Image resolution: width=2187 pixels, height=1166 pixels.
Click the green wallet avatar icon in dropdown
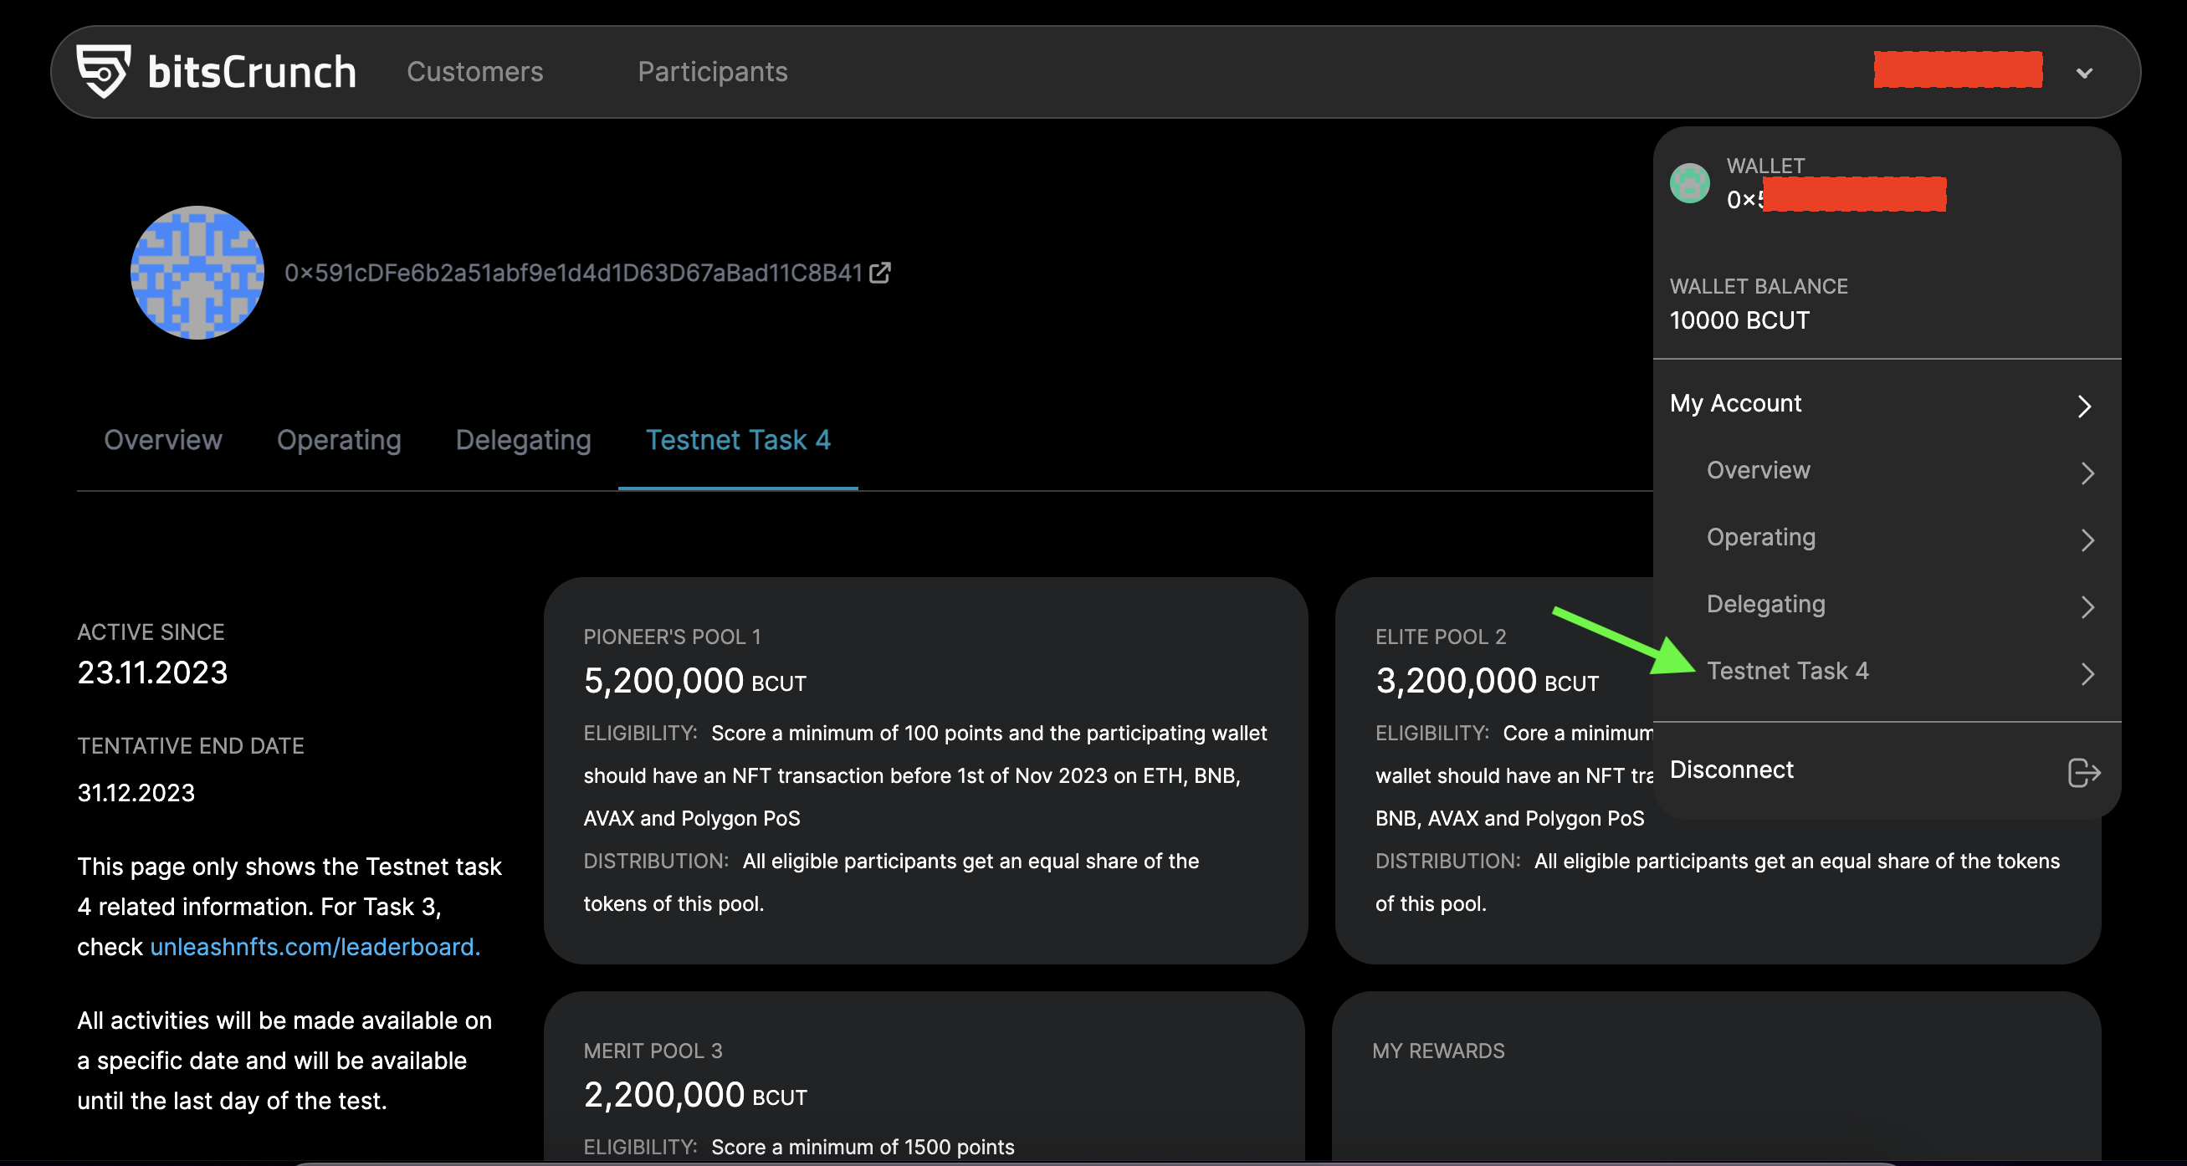[x=1689, y=183]
